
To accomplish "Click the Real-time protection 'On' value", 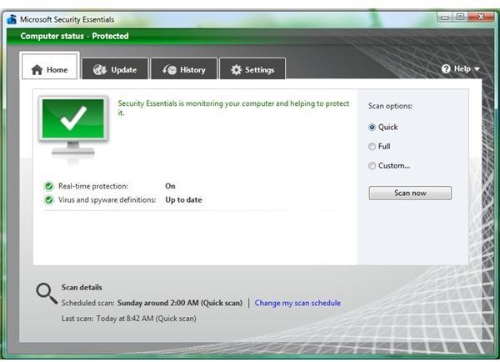I will tap(170, 186).
